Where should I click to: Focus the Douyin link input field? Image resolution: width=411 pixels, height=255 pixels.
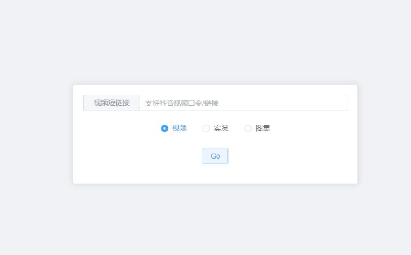(x=243, y=103)
